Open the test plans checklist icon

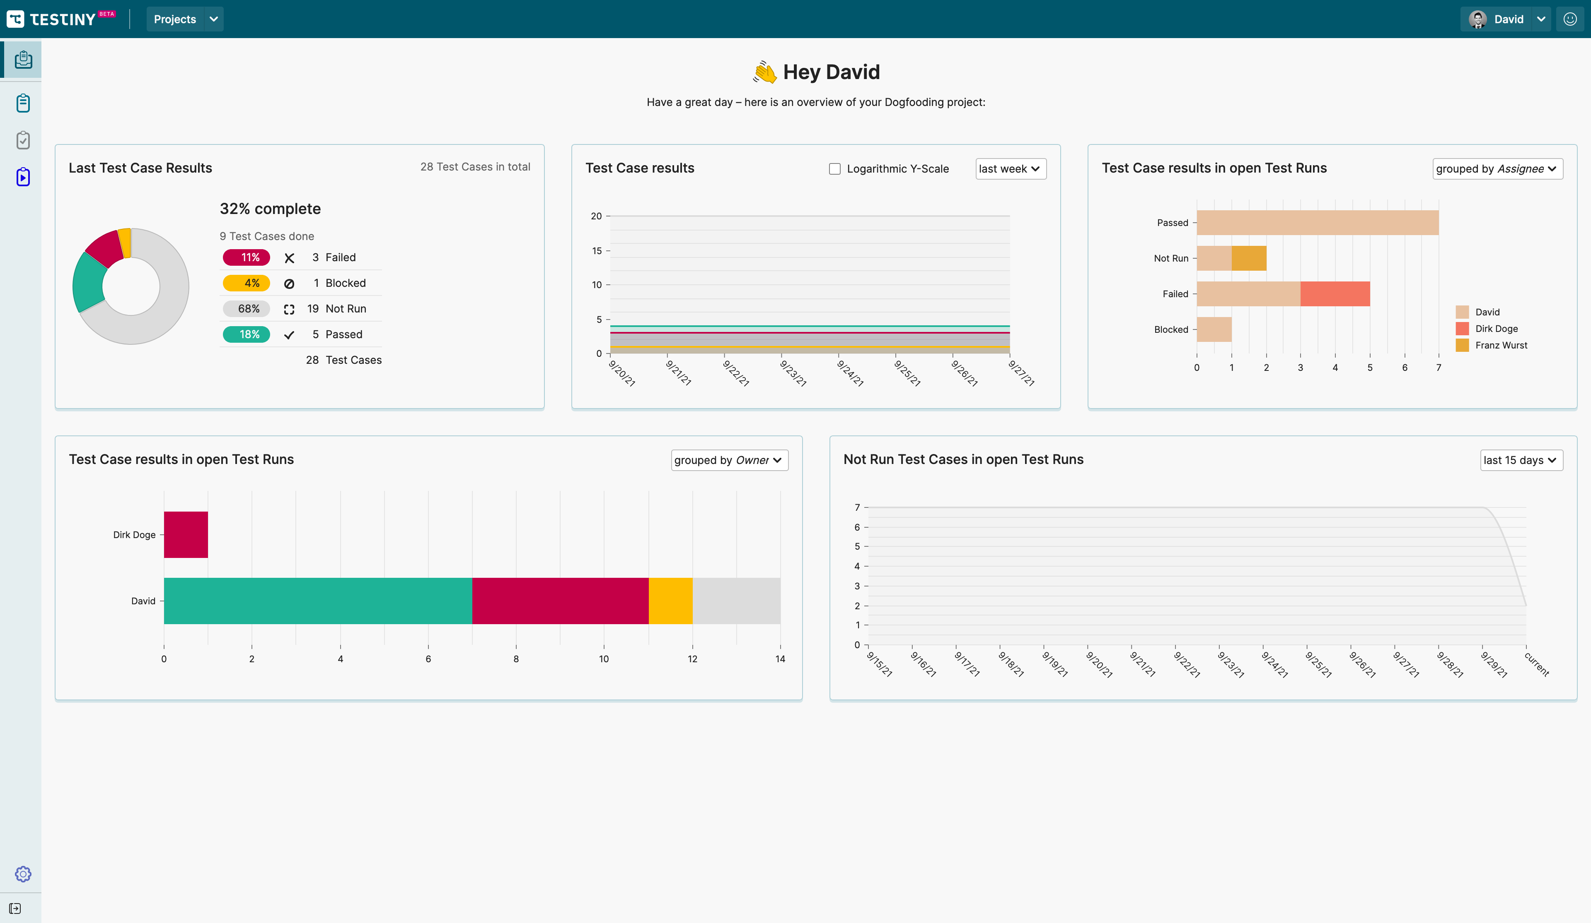[x=23, y=140]
